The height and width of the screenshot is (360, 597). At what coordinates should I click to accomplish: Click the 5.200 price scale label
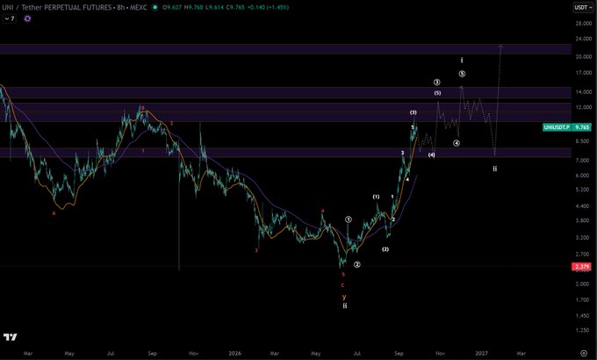[x=583, y=190]
